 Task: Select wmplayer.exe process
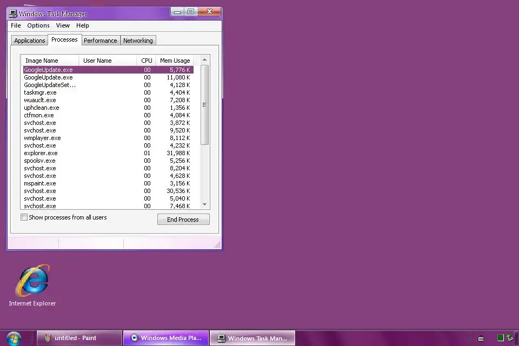108,138
